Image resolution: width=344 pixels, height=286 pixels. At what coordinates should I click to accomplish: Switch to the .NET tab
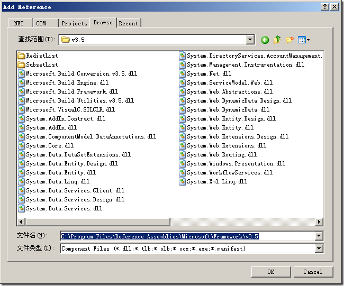tap(20, 23)
